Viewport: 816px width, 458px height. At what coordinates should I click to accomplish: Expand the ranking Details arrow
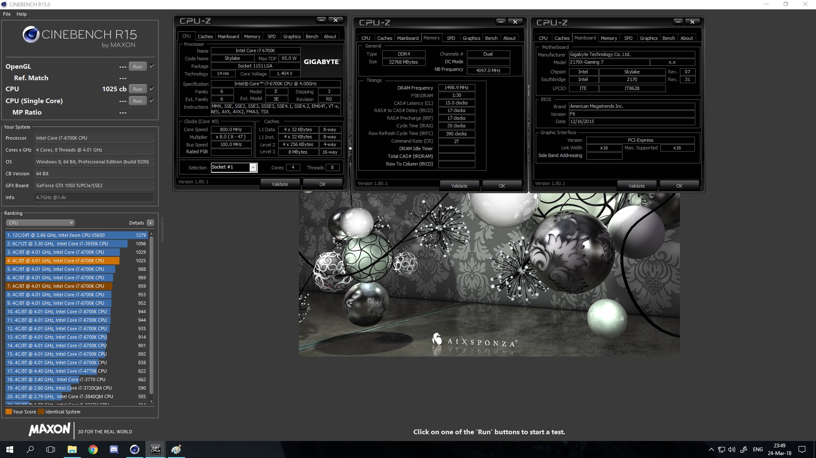coord(150,223)
